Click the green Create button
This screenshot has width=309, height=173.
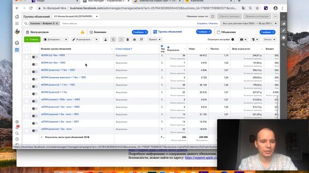click(x=32, y=39)
